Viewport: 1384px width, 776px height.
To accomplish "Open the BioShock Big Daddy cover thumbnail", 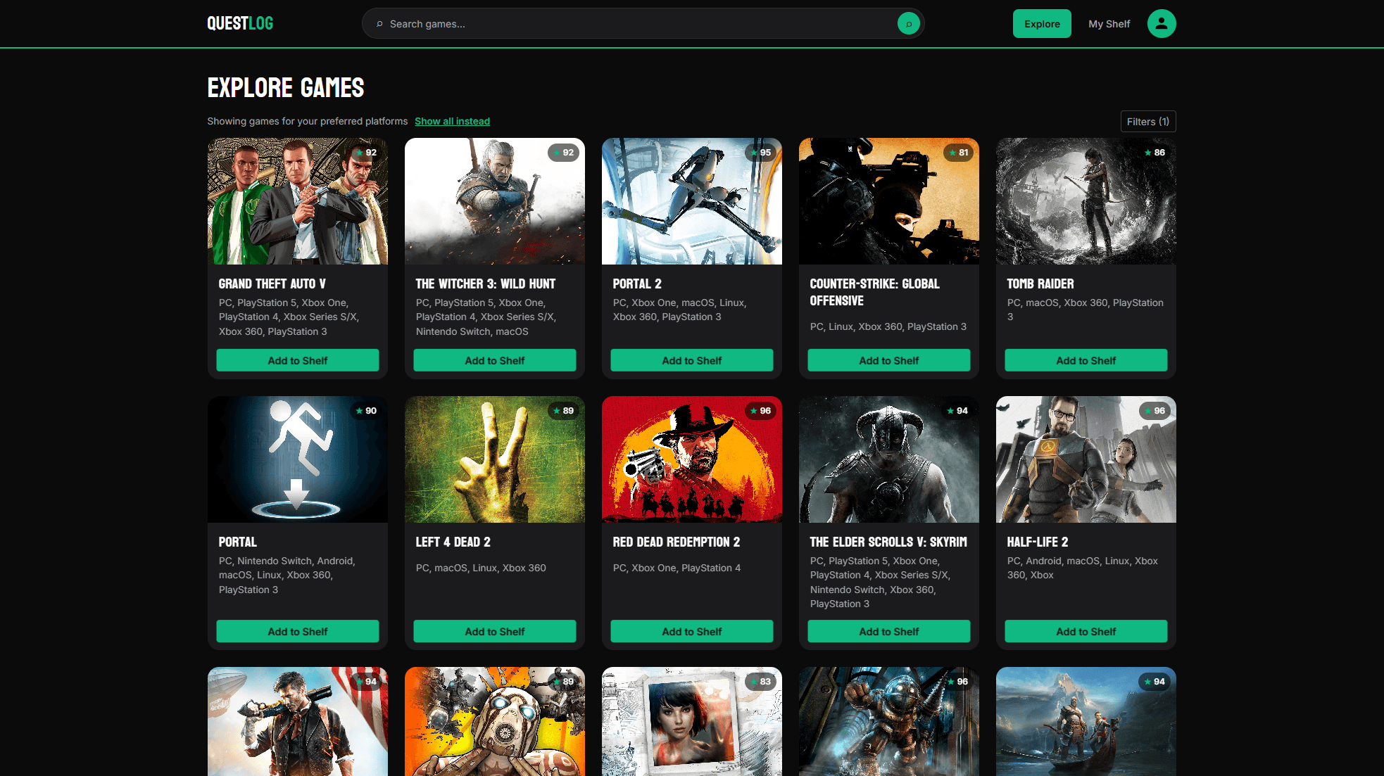I will pos(889,721).
